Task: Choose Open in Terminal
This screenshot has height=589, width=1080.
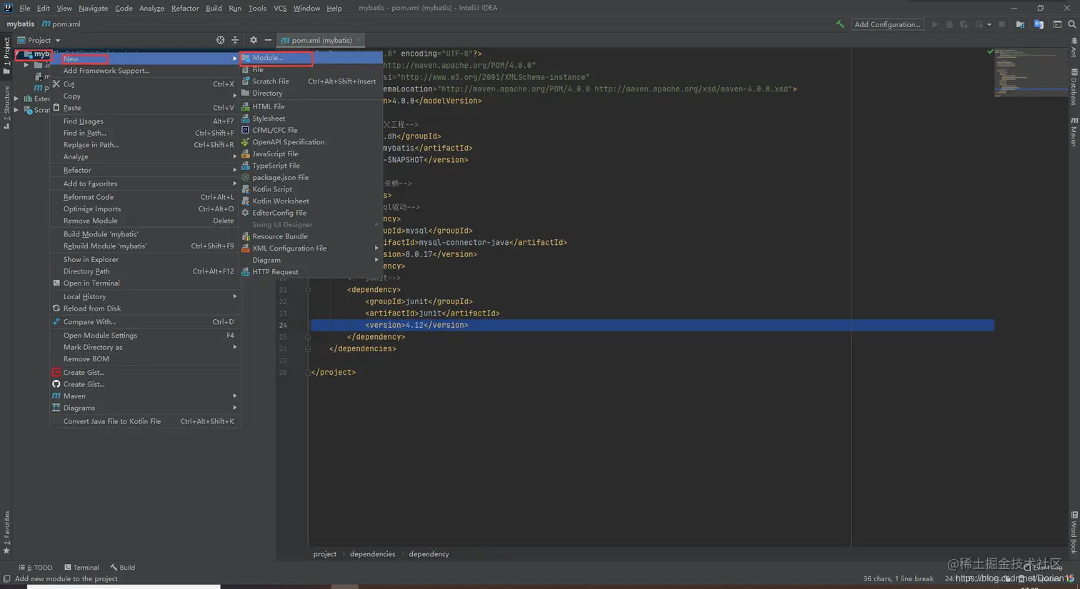Action: tap(145, 283)
